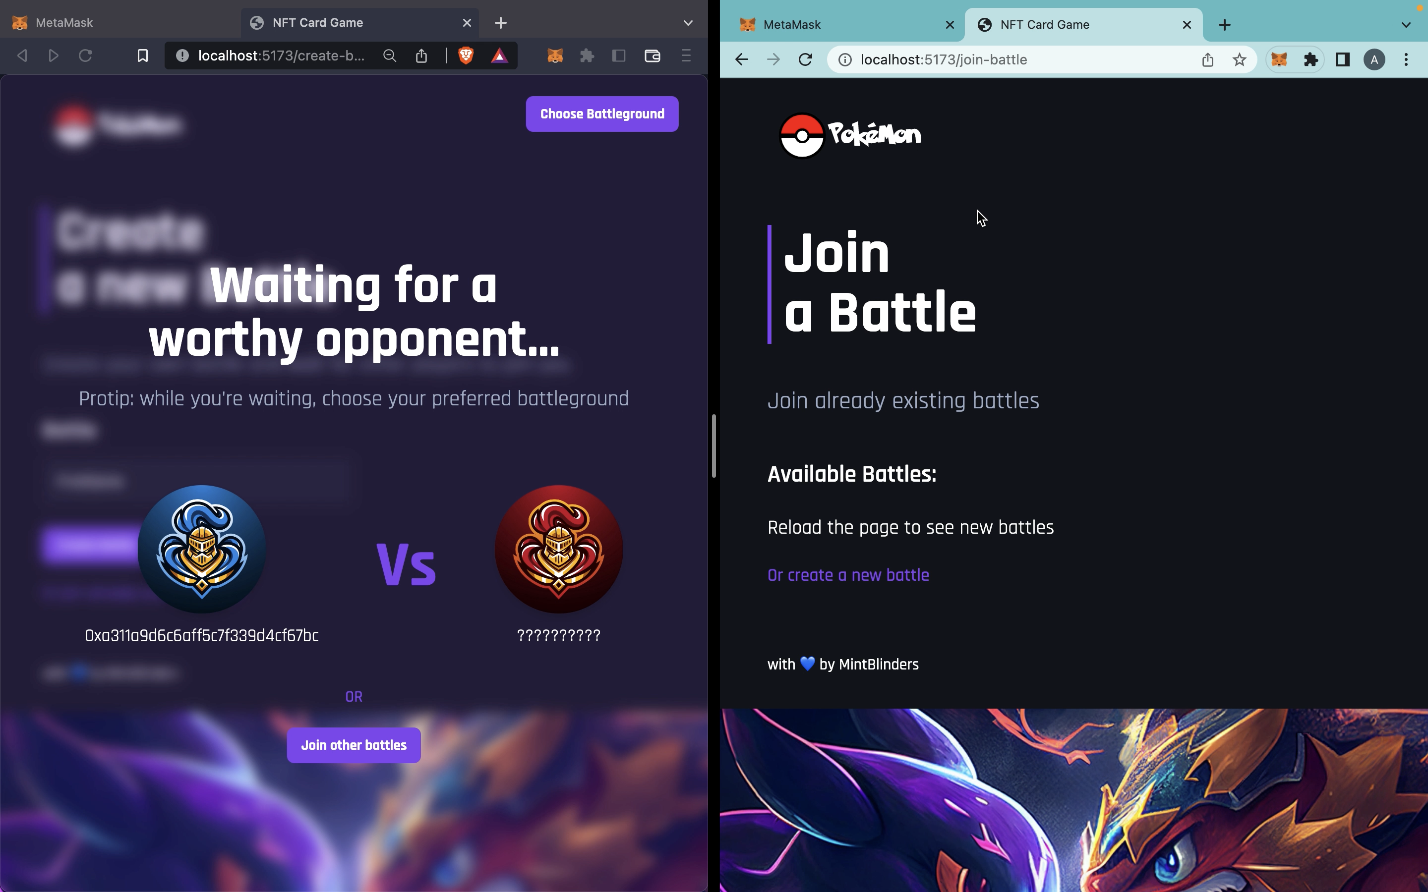Image resolution: width=1428 pixels, height=892 pixels.
Task: Switch to MetaMask tab in Brave
Action: 118,23
